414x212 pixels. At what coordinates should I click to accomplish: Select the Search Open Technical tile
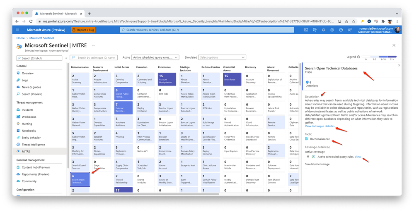point(80,179)
